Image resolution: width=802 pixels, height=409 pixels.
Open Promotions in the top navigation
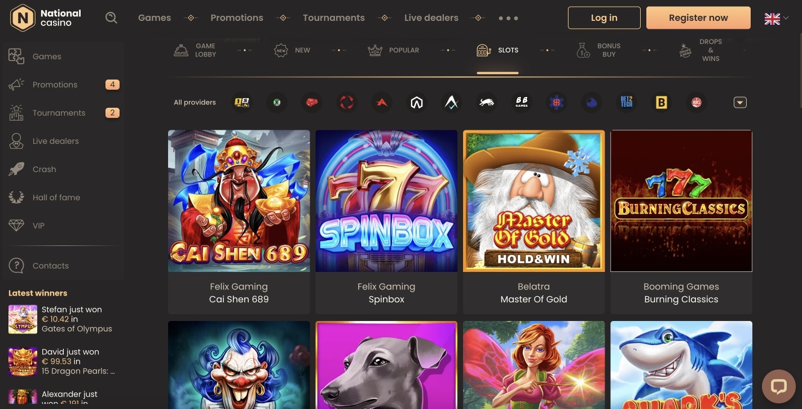tap(237, 18)
